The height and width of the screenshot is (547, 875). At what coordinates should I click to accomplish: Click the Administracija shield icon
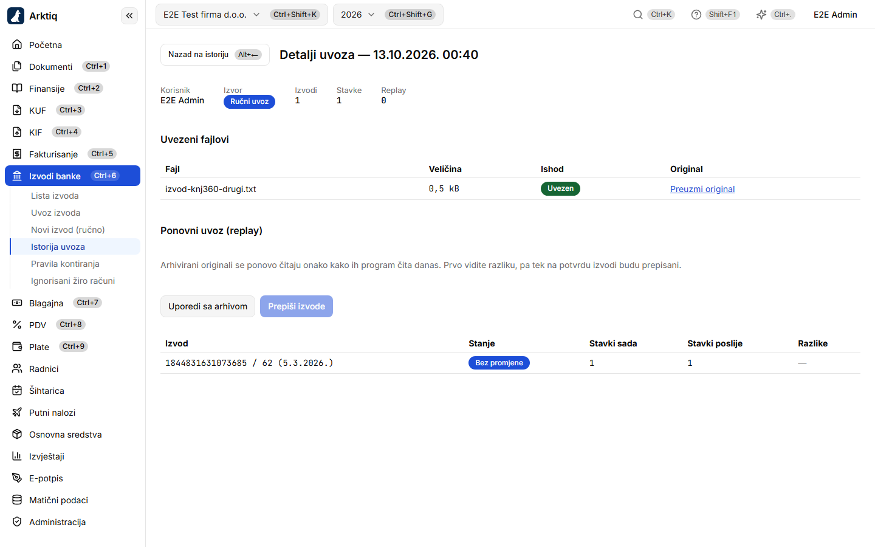point(17,521)
